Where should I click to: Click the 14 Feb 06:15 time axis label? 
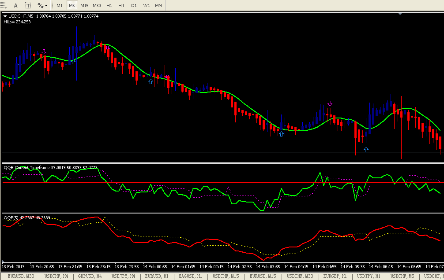(x=381, y=266)
